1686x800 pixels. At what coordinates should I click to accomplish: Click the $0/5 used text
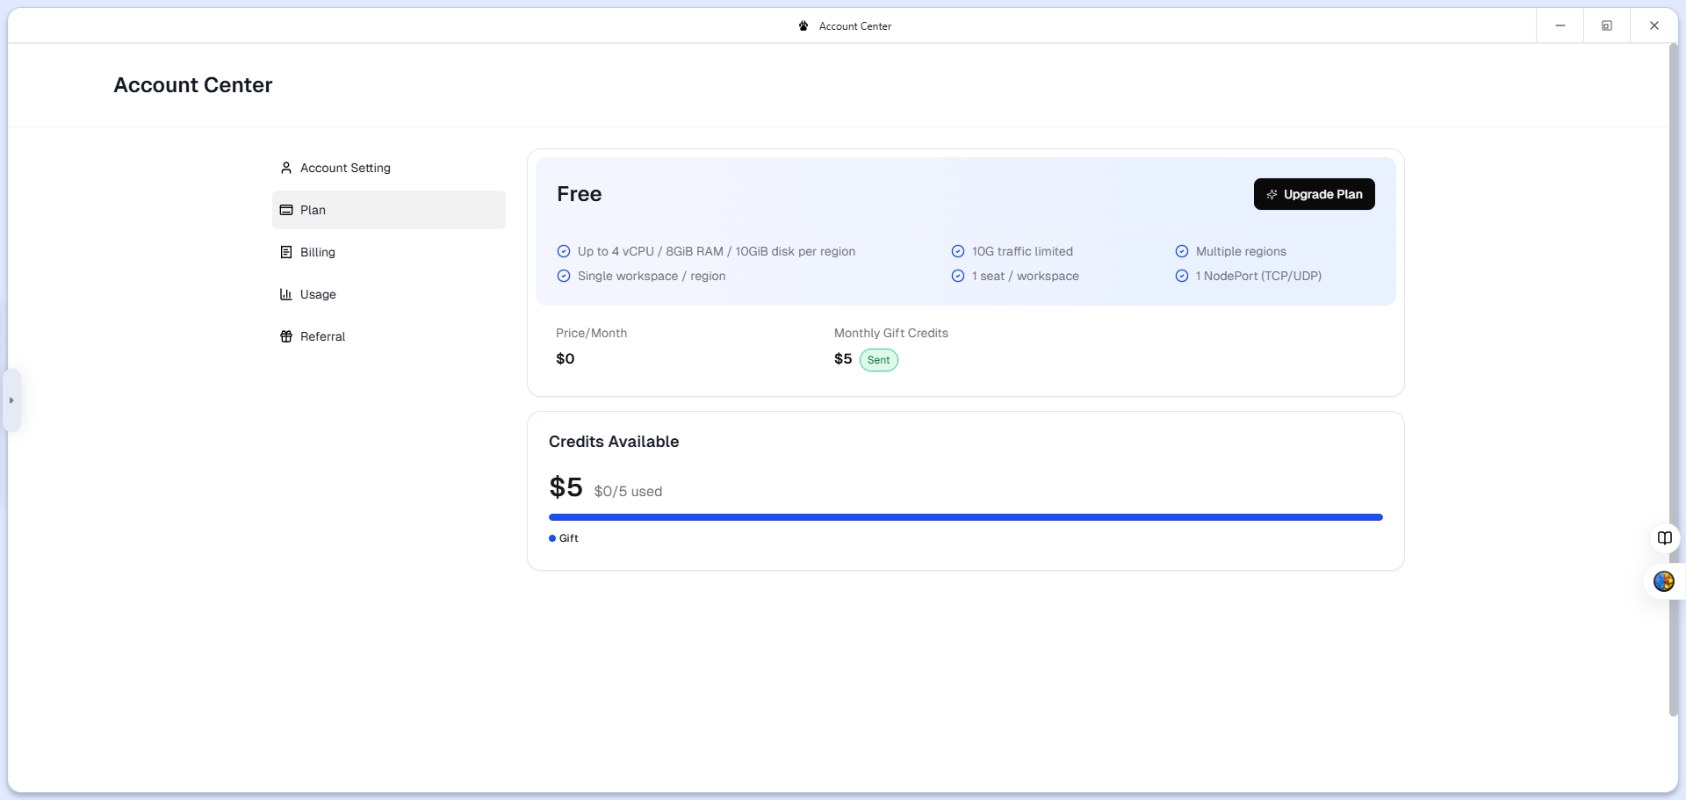628,492
